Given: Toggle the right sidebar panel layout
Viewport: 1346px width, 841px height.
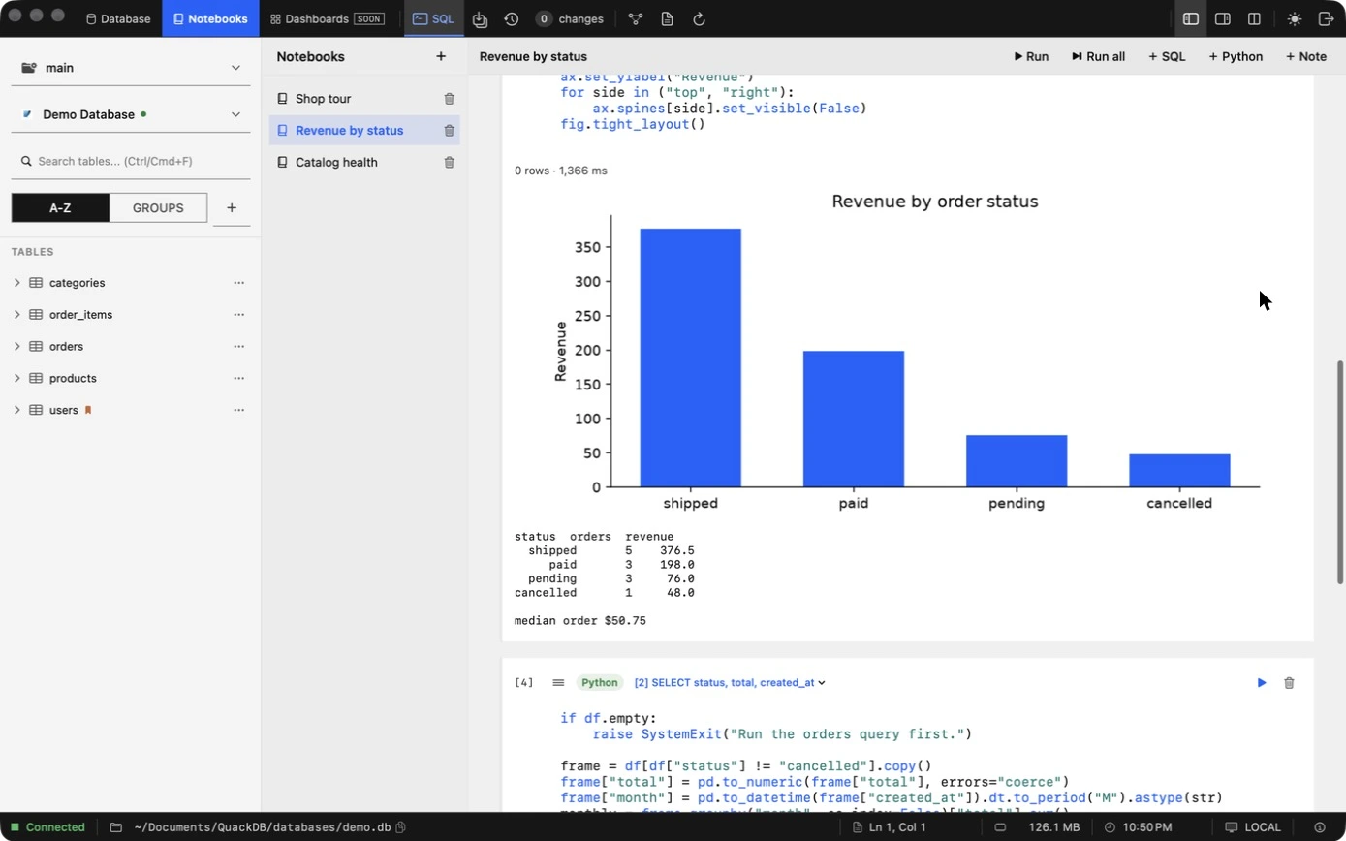Looking at the screenshot, I should (x=1223, y=18).
